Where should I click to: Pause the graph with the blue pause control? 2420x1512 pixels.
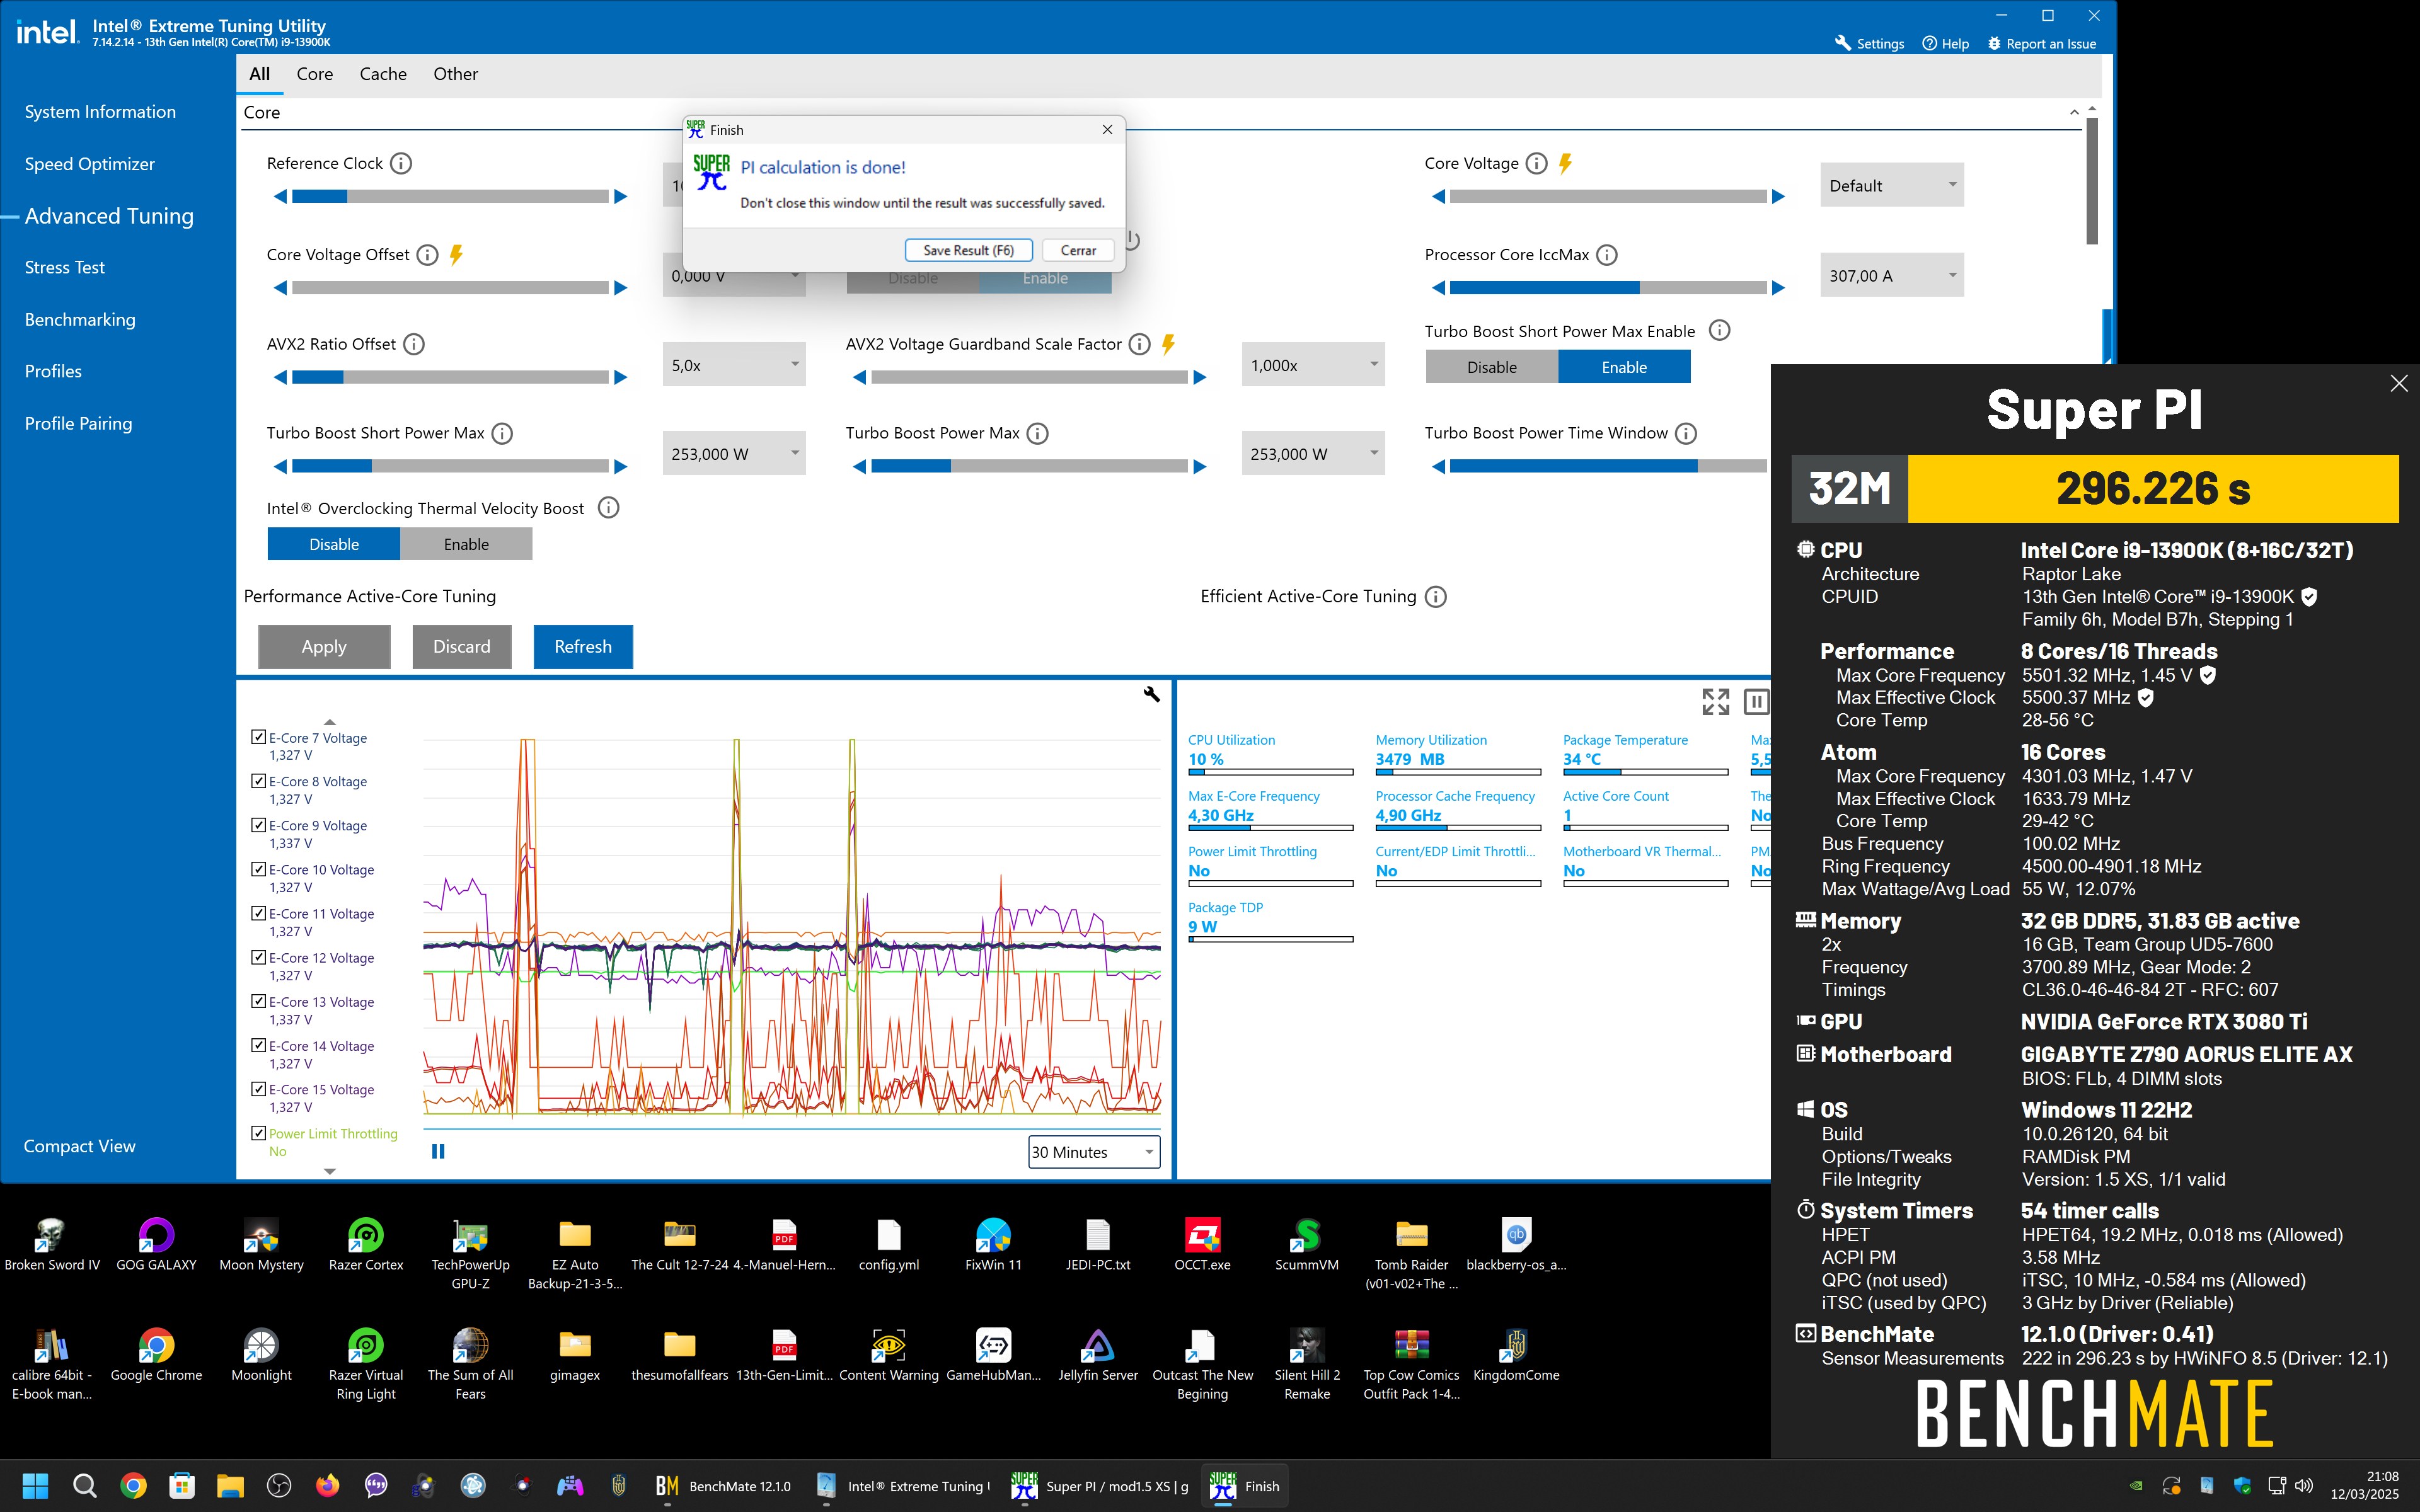tap(438, 1152)
